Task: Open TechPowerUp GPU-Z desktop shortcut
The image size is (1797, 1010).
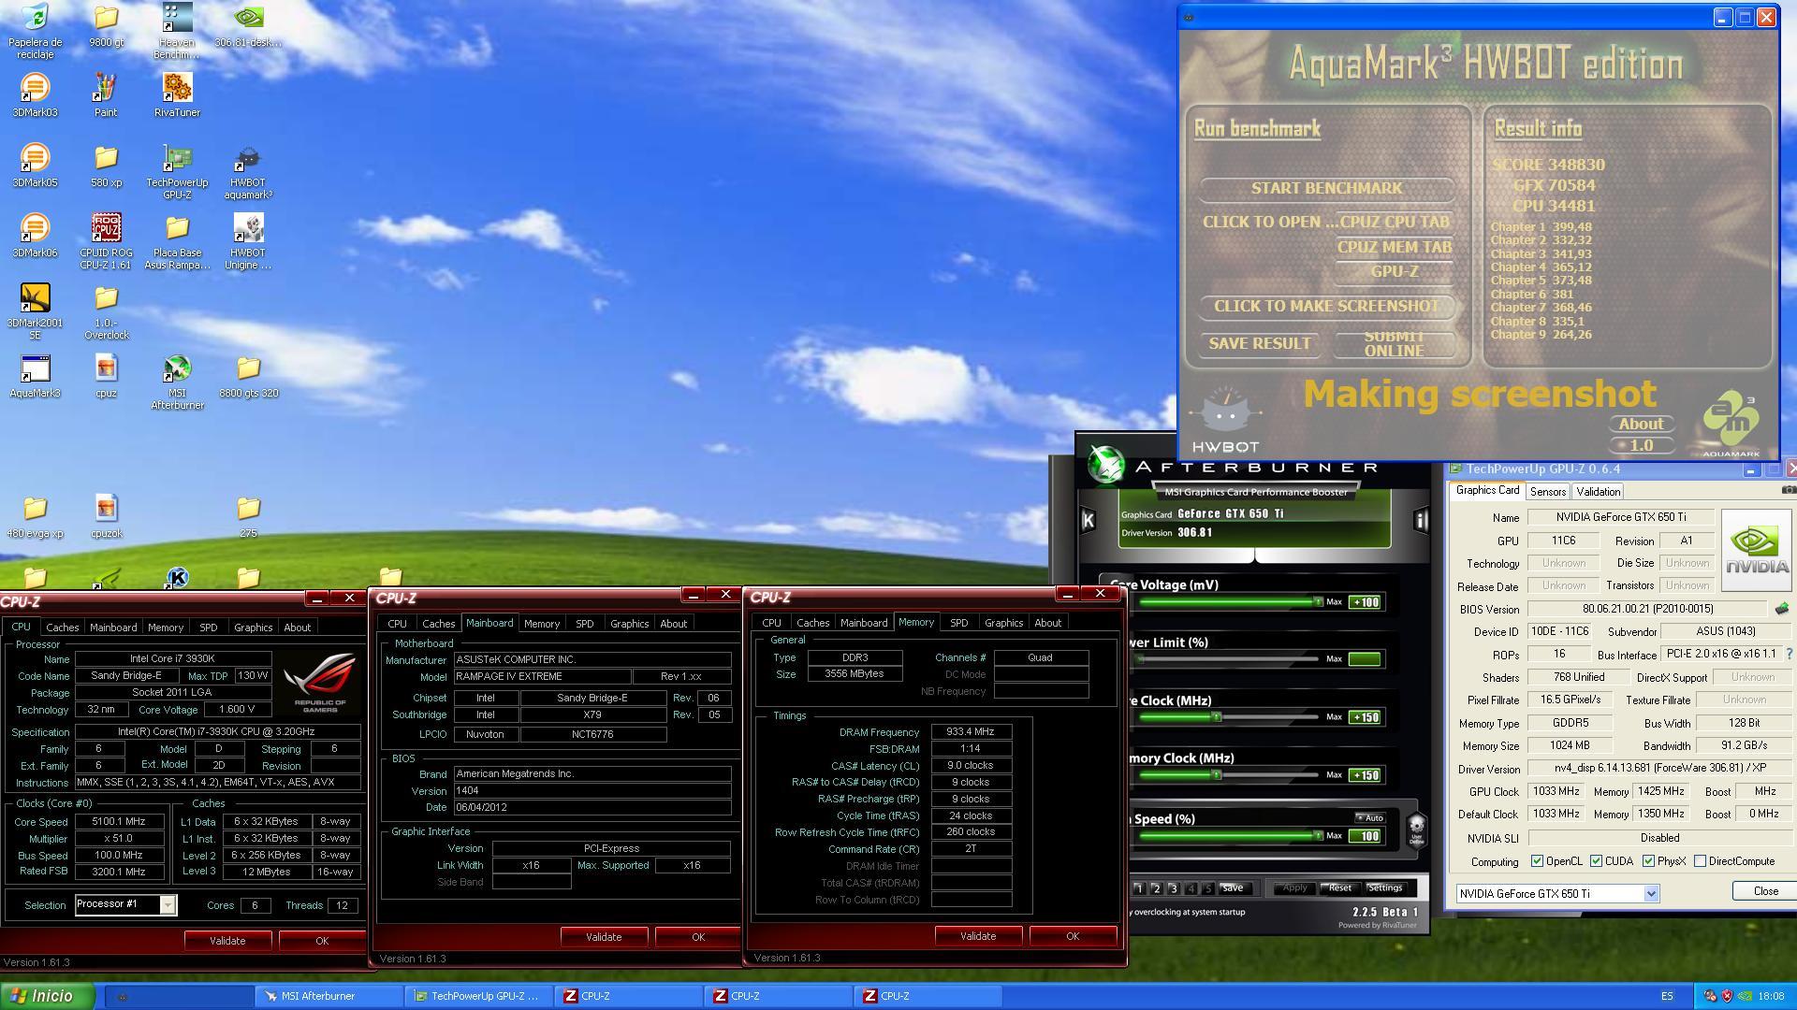Action: tap(177, 171)
